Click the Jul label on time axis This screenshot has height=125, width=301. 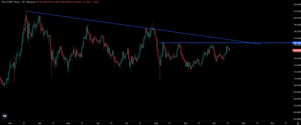127,123
